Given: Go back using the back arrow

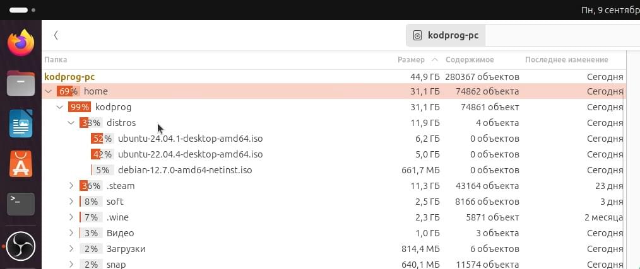Looking at the screenshot, I should pyautogui.click(x=56, y=35).
